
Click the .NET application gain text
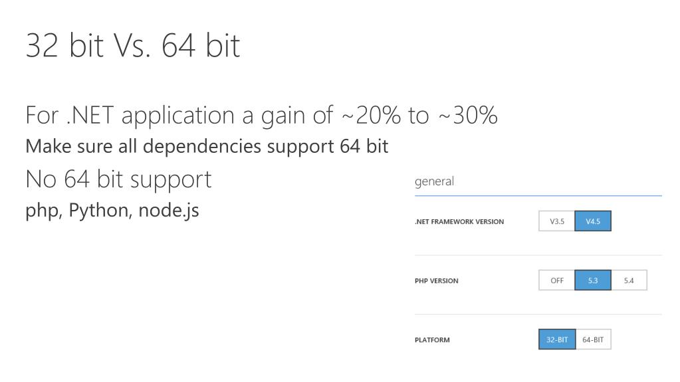[x=261, y=116]
